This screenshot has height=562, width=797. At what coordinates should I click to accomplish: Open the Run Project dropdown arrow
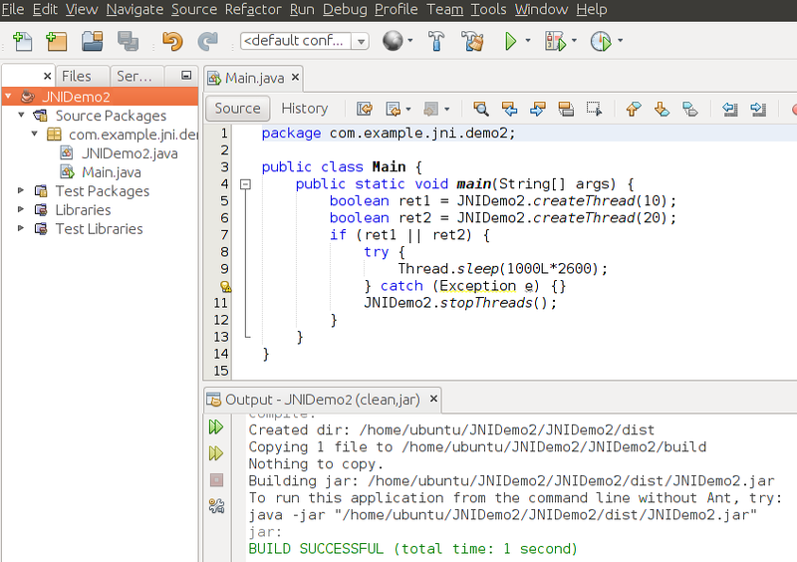pos(528,41)
